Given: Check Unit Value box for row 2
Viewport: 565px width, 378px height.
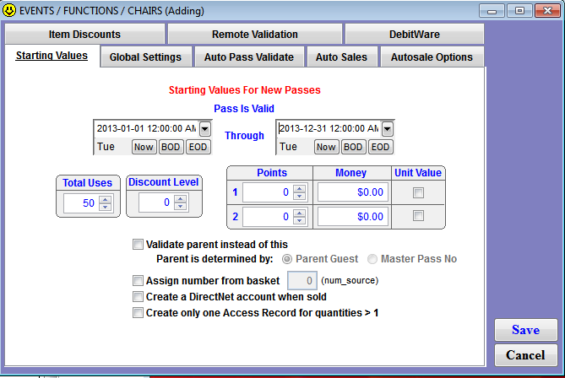Looking at the screenshot, I should click(x=418, y=216).
